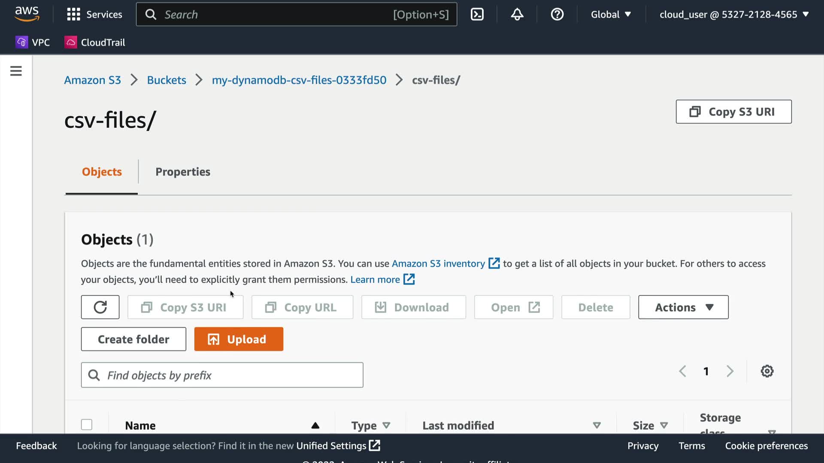Image resolution: width=824 pixels, height=463 pixels.
Task: Expand the cloud_user account menu
Action: [734, 15]
